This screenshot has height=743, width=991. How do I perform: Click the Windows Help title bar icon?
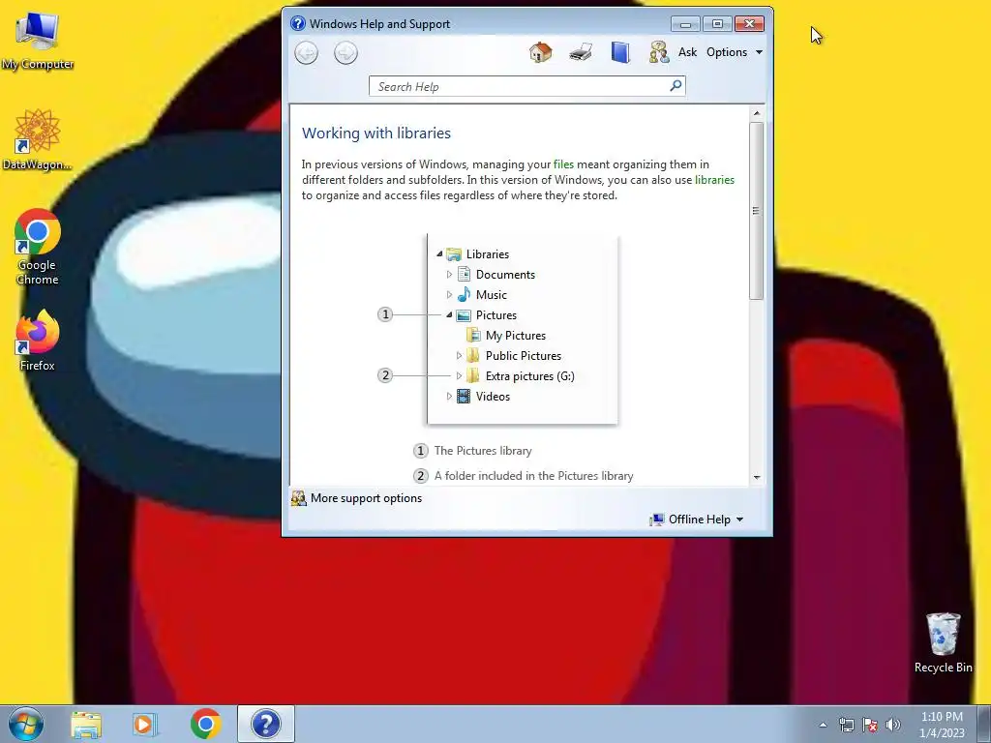(x=298, y=23)
